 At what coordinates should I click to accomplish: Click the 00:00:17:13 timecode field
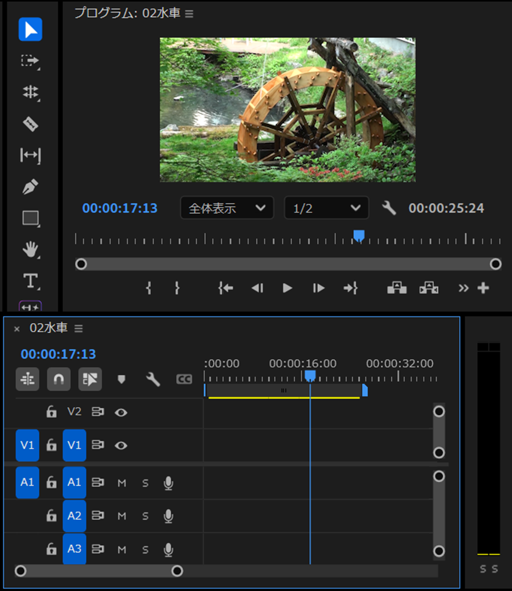(58, 354)
